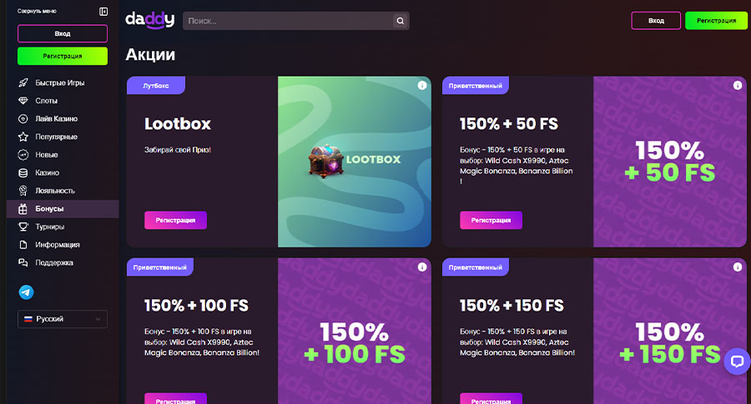The image size is (751, 404).
Task: Click the Lootbox treasure chest banner
Action: [354, 162]
